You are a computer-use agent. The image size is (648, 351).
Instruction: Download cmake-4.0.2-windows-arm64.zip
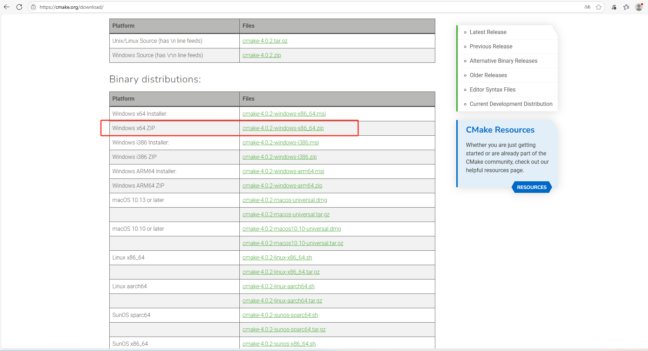tap(282, 185)
